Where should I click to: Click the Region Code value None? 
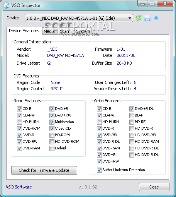coord(56,82)
